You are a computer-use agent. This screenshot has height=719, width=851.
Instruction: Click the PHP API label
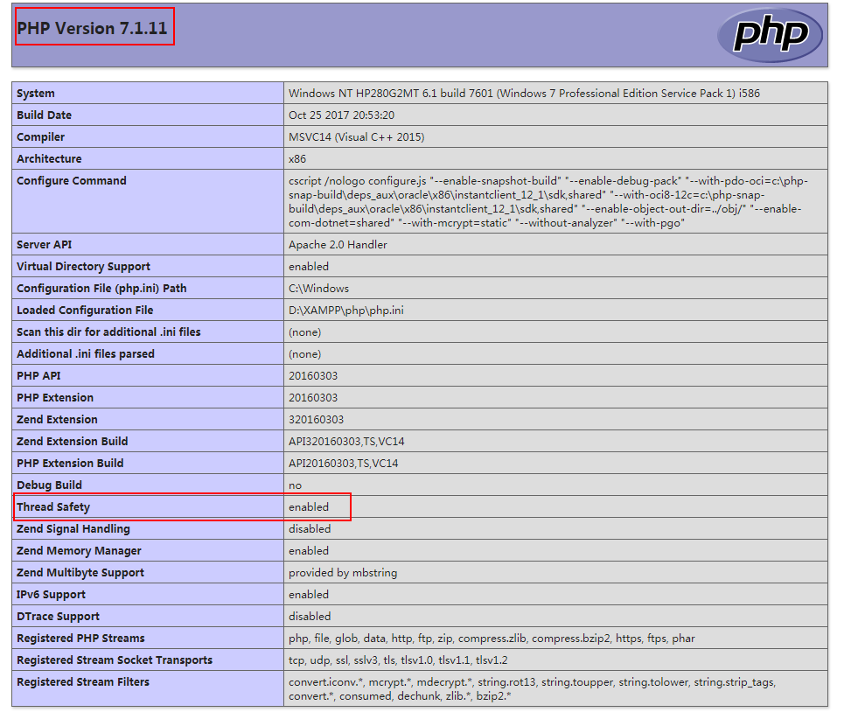click(38, 375)
